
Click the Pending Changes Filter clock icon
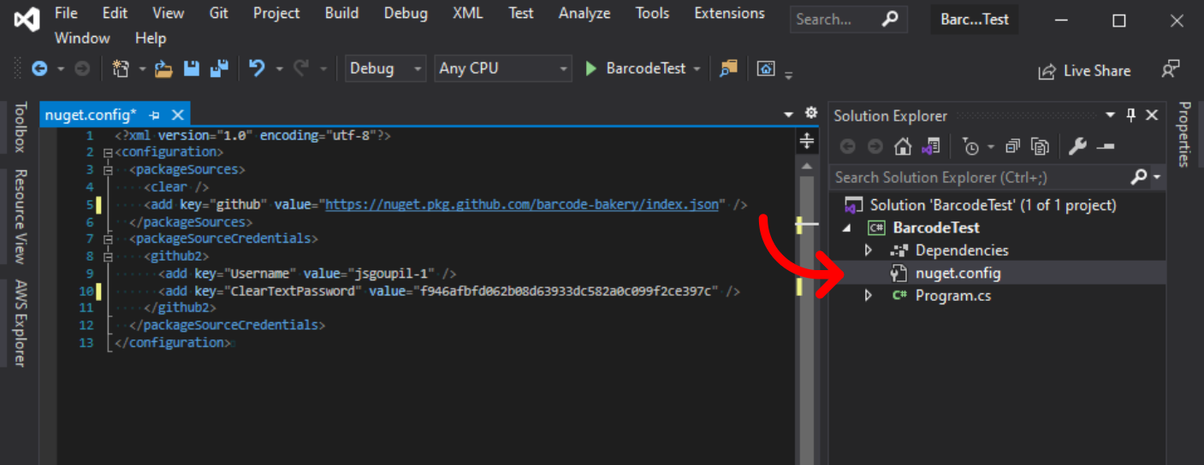point(970,147)
